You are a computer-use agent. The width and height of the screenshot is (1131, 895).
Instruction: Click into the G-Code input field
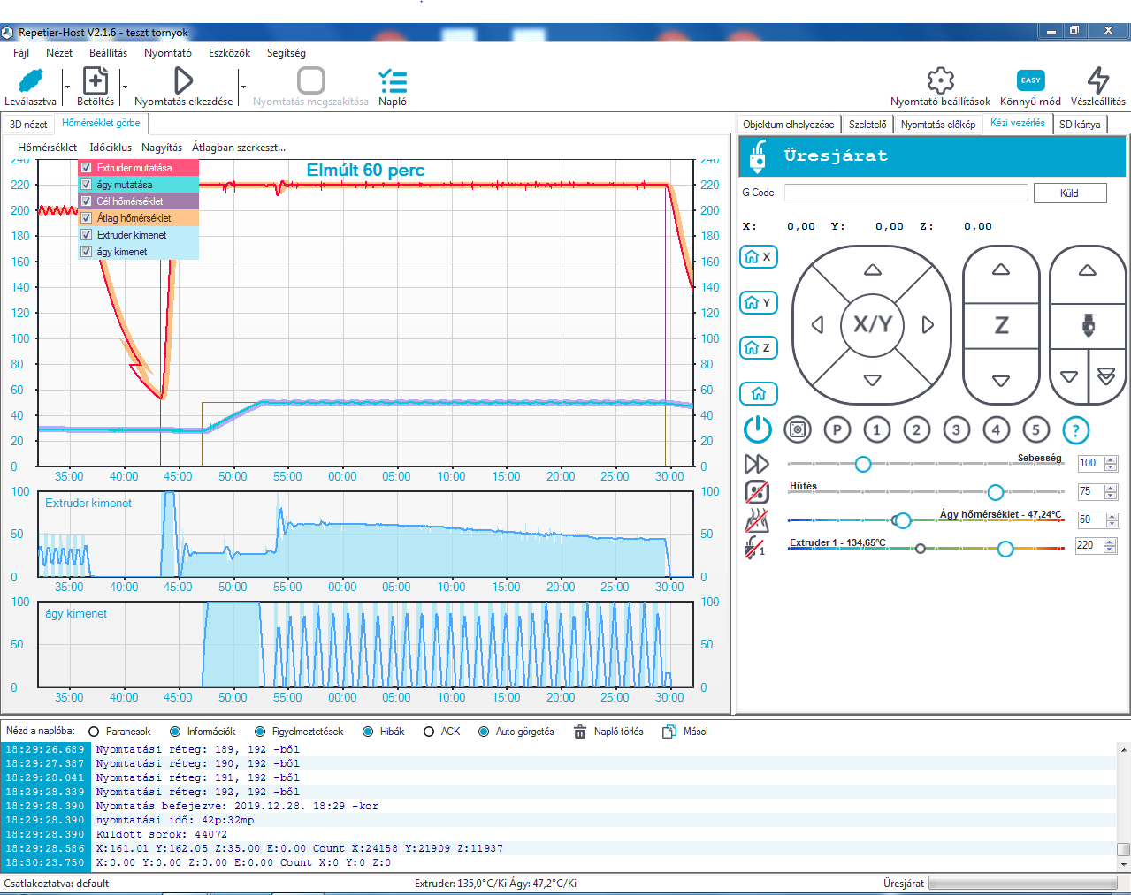click(x=906, y=193)
